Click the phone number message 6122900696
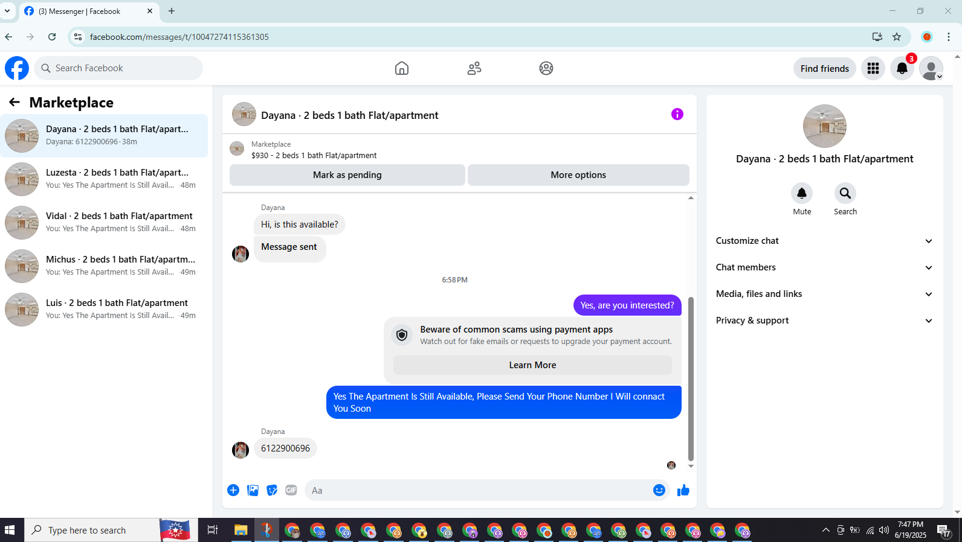Screen dimensions: 962x542 coord(285,448)
